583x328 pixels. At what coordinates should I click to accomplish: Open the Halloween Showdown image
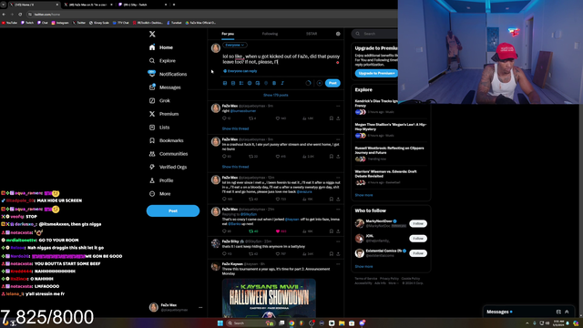tap(269, 298)
